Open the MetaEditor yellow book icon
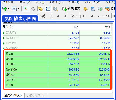This screenshot has width=116, height=100. click(85, 9)
